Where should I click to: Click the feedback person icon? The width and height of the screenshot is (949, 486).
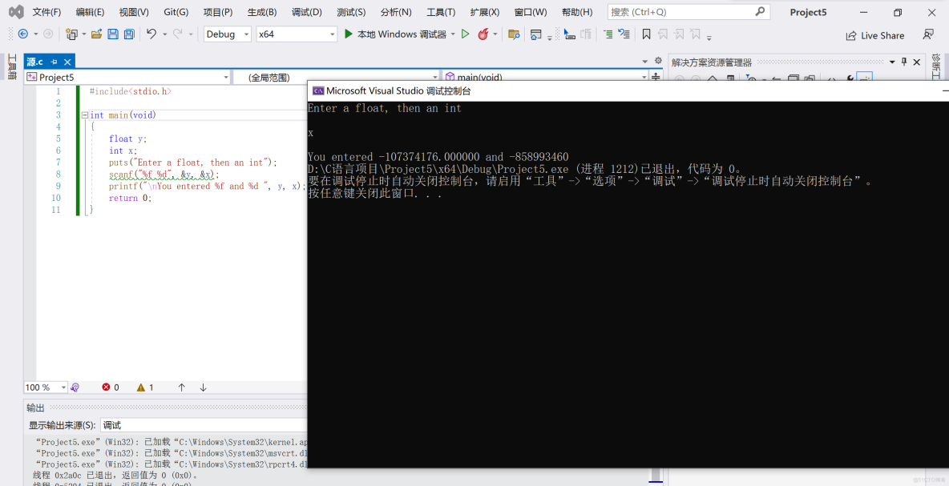(928, 34)
